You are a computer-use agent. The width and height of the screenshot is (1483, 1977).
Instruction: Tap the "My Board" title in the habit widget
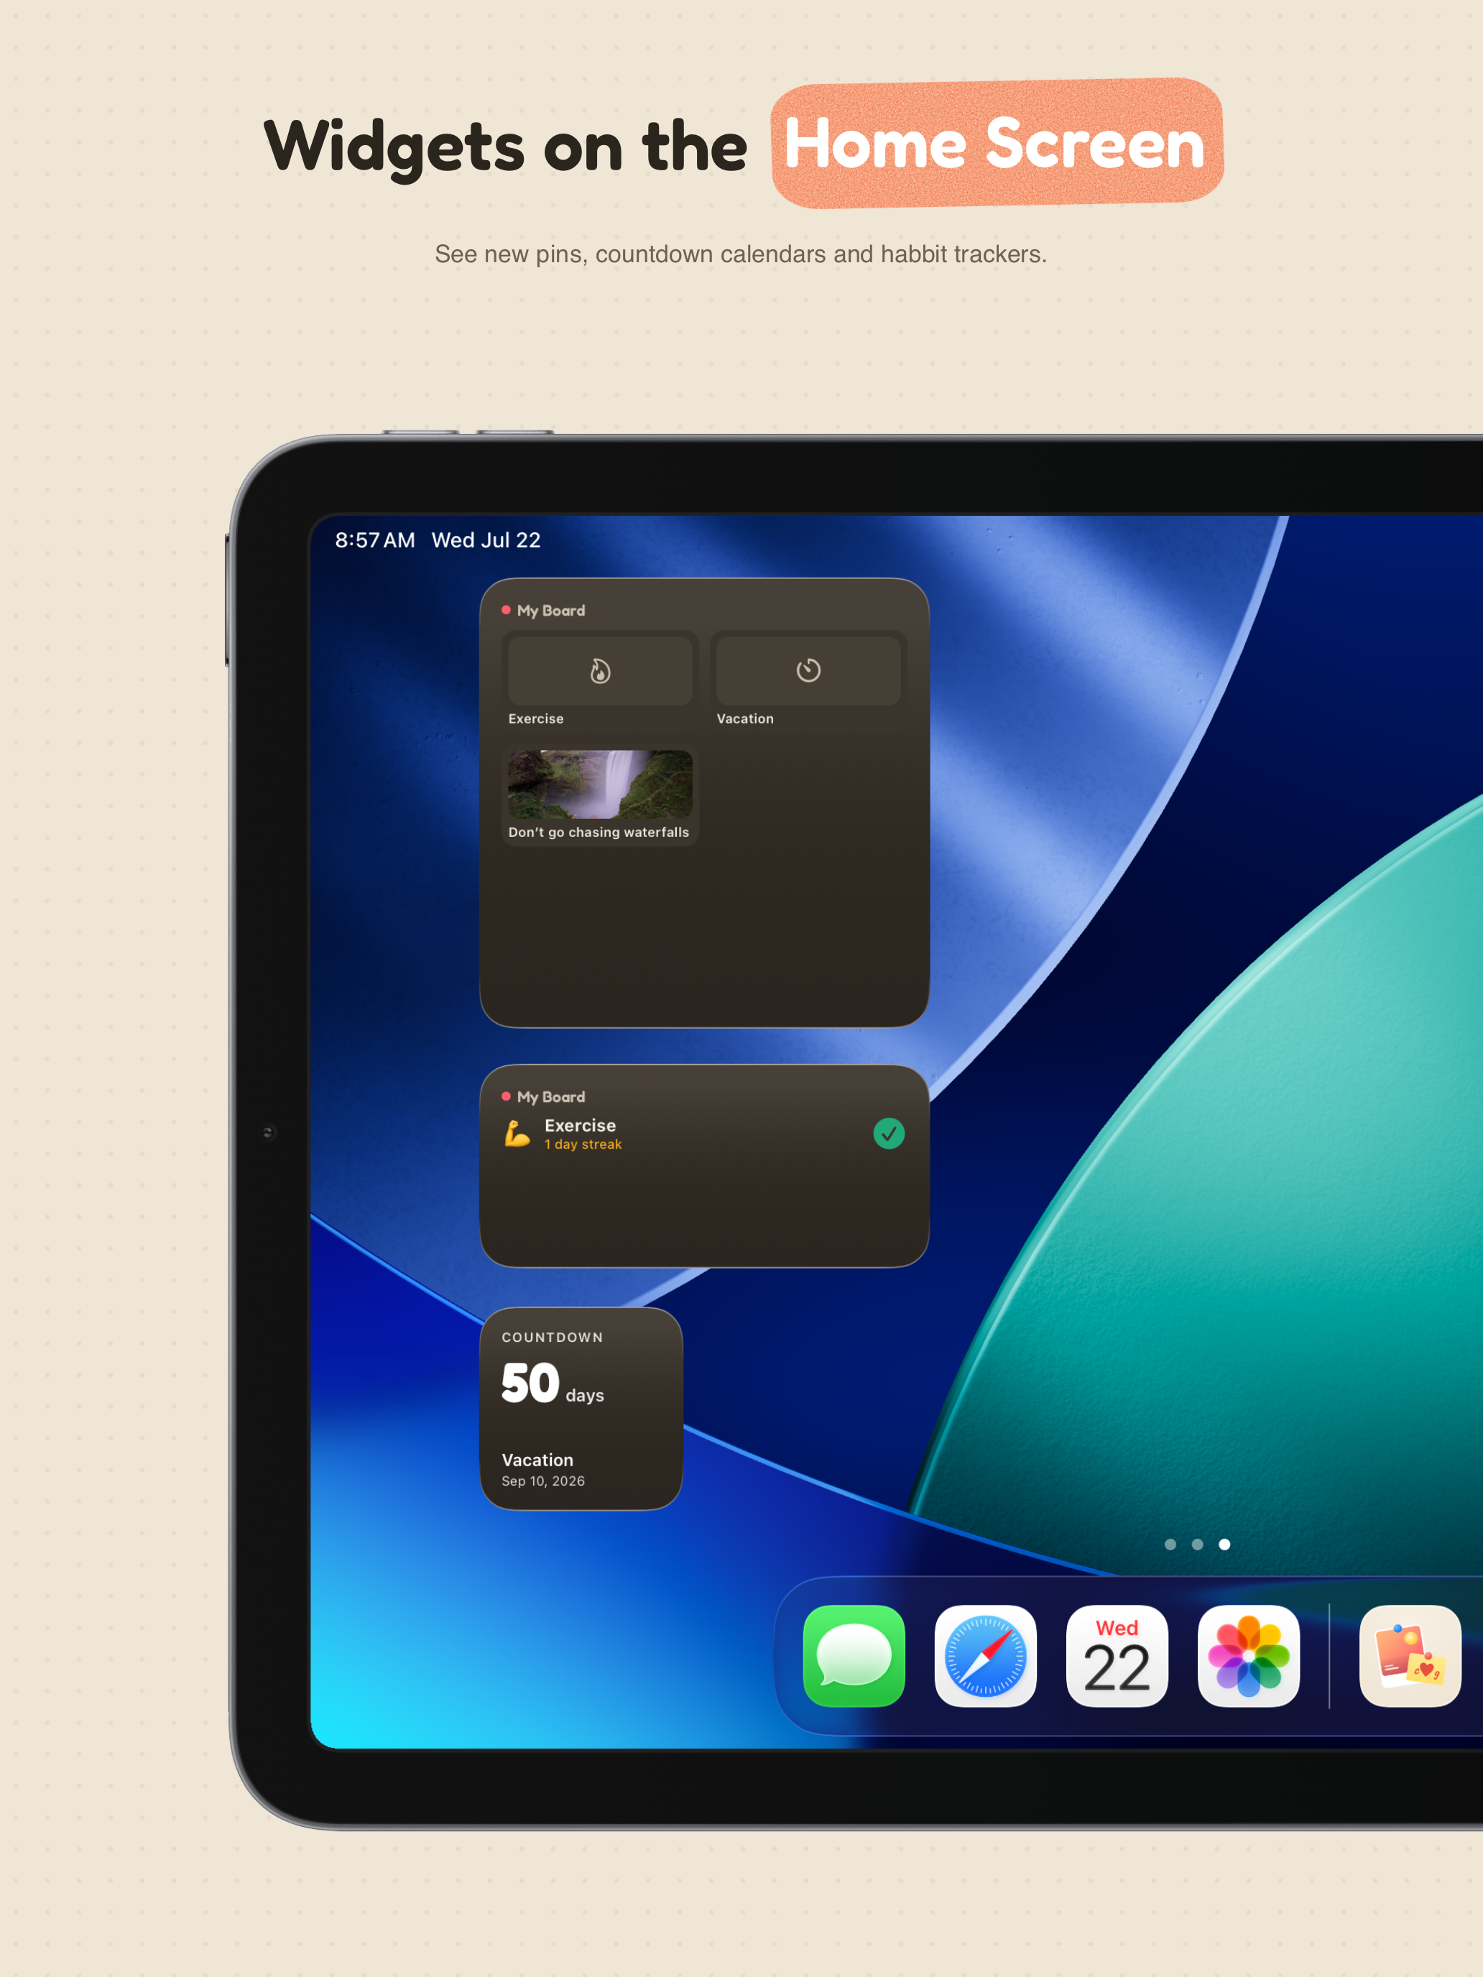pos(550,1097)
